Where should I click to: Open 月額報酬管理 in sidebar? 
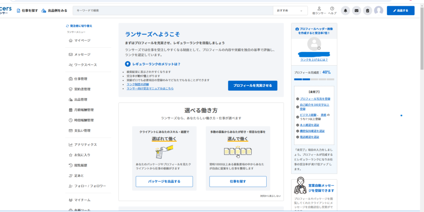pyautogui.click(x=84, y=110)
